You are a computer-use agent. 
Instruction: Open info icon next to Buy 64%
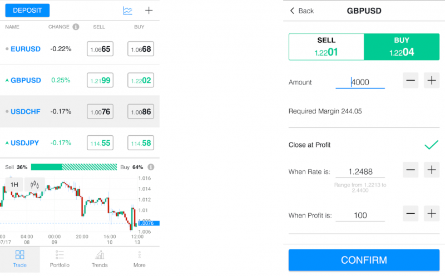(151, 167)
